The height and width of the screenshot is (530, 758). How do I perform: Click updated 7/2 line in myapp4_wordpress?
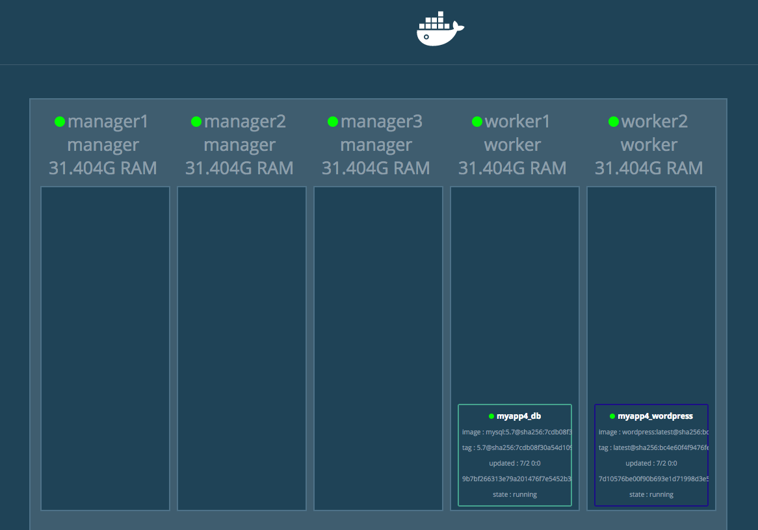651,463
